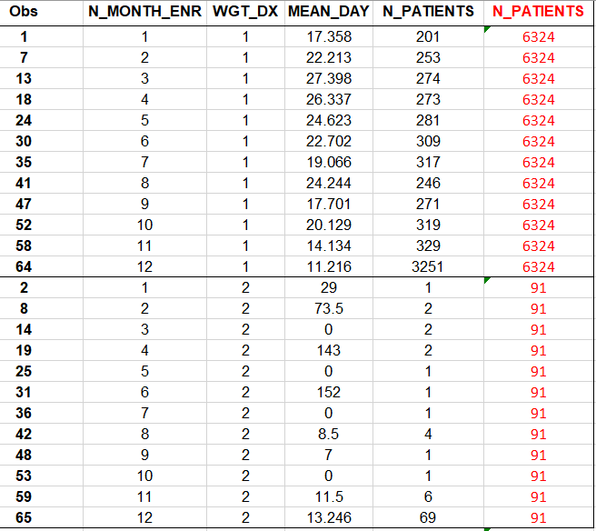596x531 pixels.
Task: Click the MEAN_DAY value 27.398
Action: tap(328, 79)
